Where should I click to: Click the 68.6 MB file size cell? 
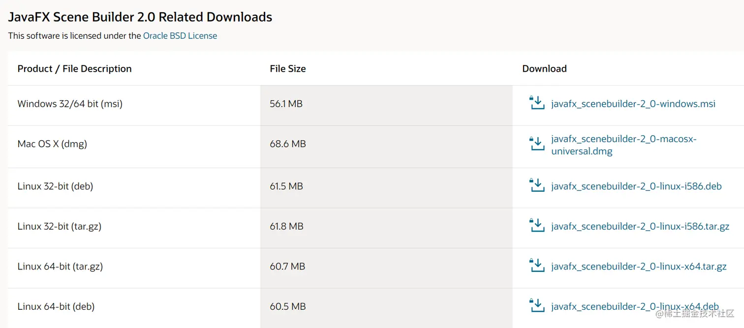pos(287,144)
